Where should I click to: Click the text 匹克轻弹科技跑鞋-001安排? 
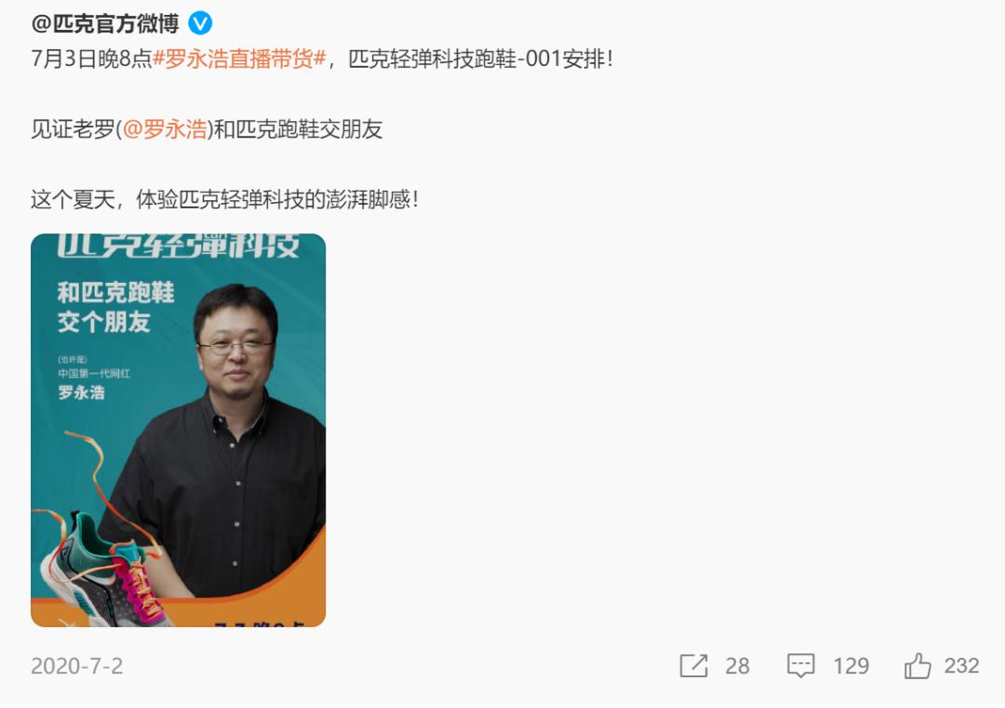tap(476, 59)
